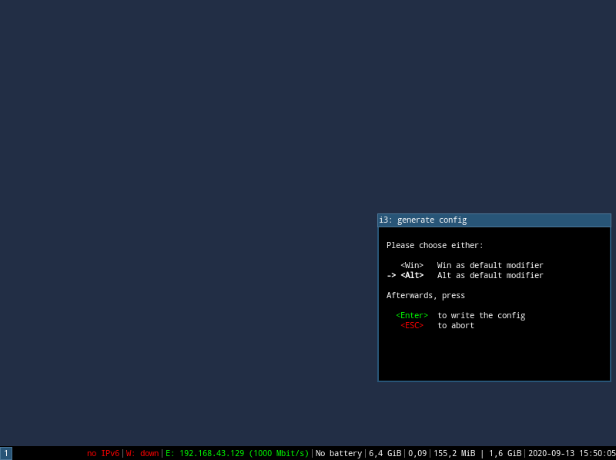Select workspace 1 button in i3bar
The width and height of the screenshot is (616, 460).
(x=6, y=453)
